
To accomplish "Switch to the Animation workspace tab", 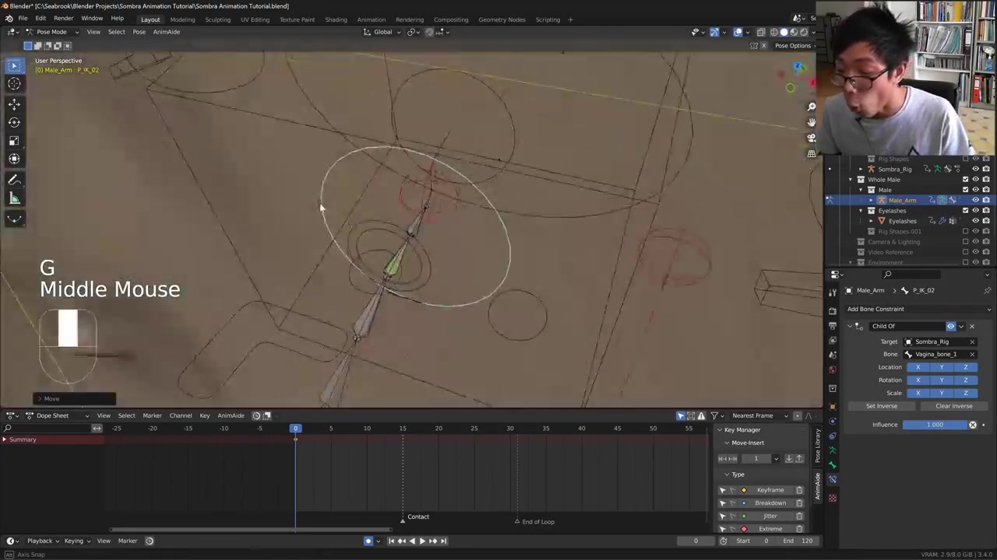I will [371, 19].
